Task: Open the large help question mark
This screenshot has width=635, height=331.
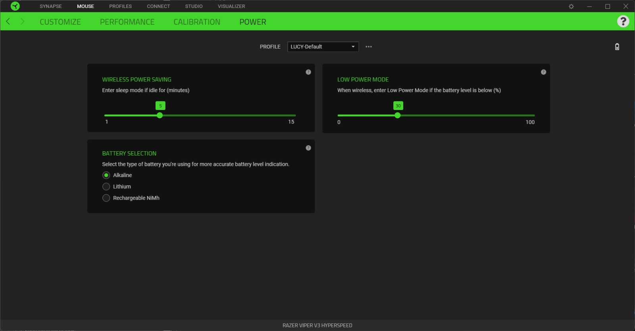Action: point(623,21)
